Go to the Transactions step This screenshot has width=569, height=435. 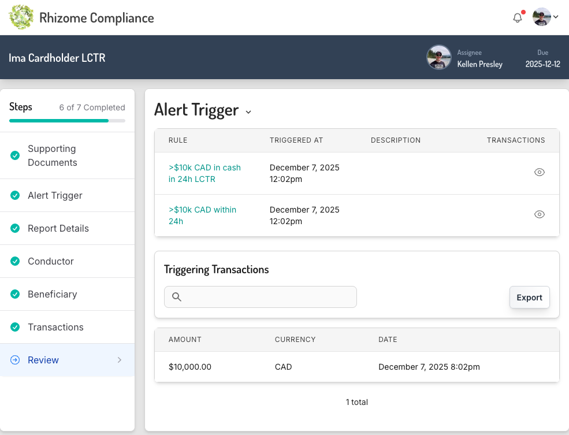point(55,327)
